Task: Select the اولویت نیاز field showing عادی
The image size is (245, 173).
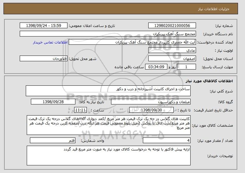Action: 172,50
